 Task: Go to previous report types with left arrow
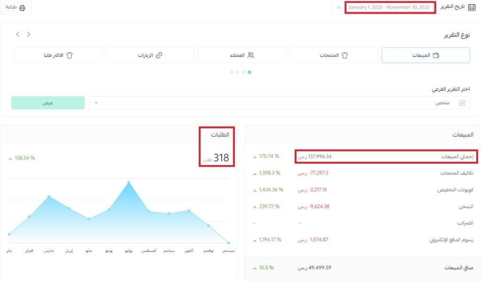18,34
